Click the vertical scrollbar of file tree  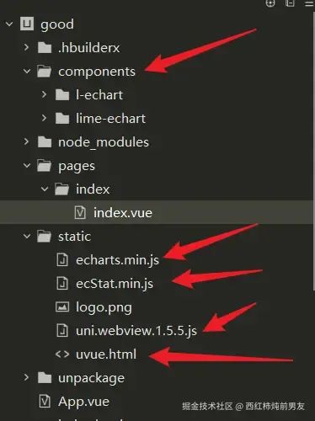pos(313,152)
